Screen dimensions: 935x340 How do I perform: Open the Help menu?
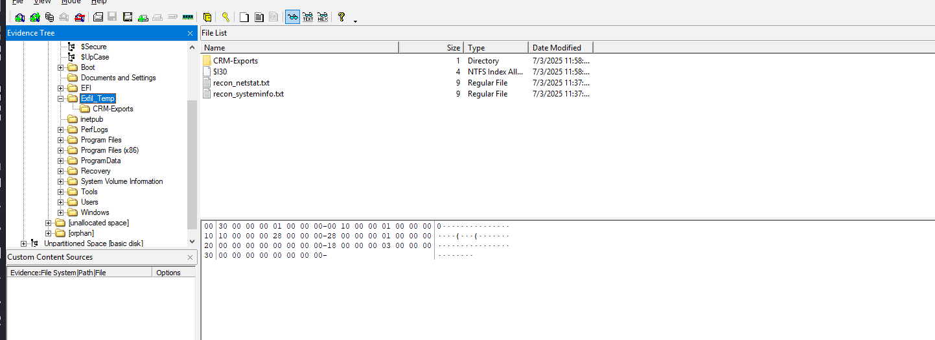coord(98,2)
